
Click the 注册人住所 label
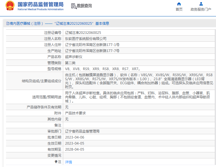53,45
